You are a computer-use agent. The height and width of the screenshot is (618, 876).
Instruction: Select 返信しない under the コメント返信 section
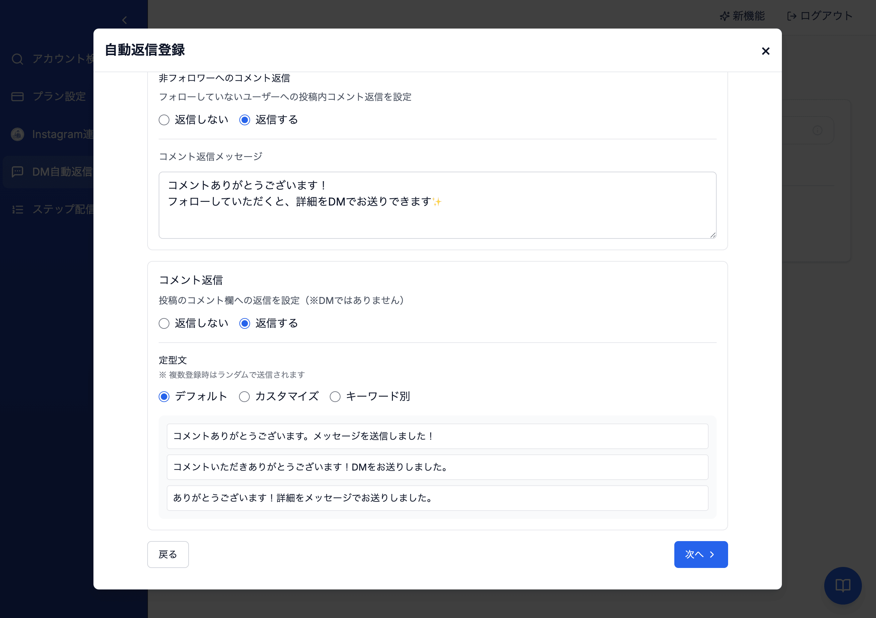point(164,324)
